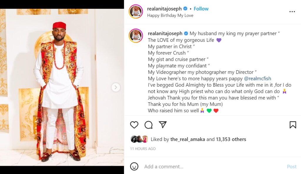Click profile avatar beside the caption
Image resolution: width=301 pixels, height=174 pixels.
point(136,36)
